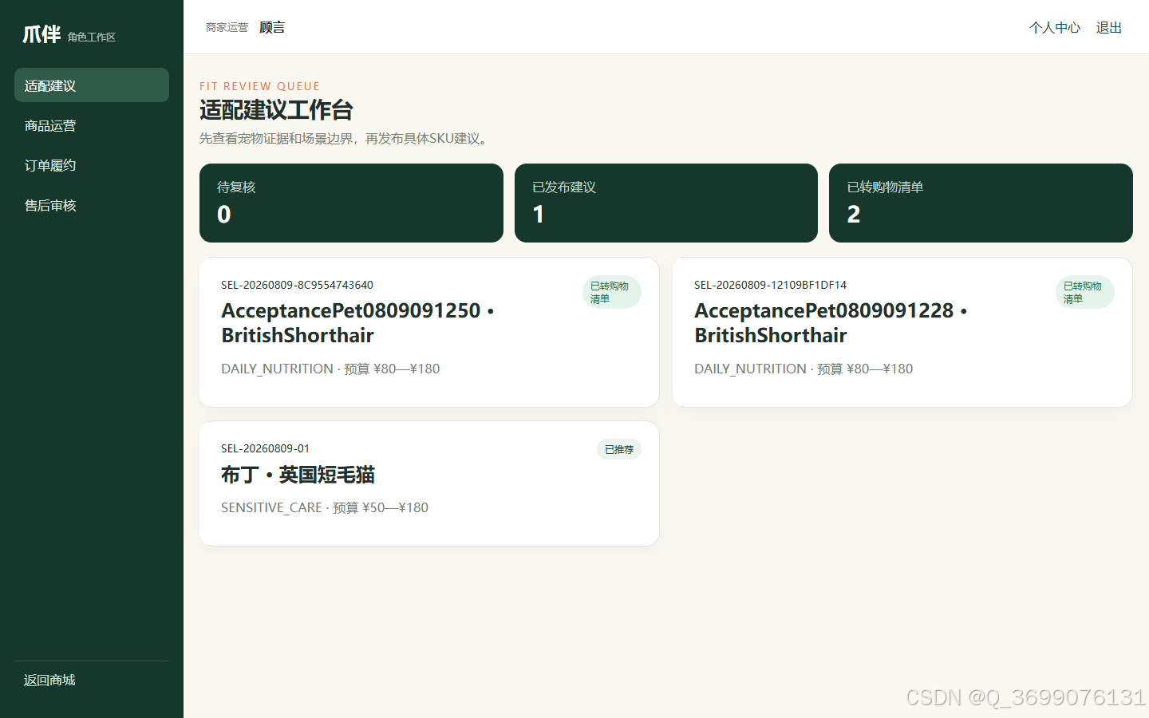Open the AcceptancePet0809091228 review card
This screenshot has width=1149, height=718.
[902, 332]
